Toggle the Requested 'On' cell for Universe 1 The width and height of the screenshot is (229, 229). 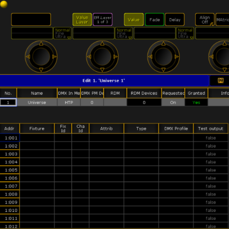[x=173, y=102]
